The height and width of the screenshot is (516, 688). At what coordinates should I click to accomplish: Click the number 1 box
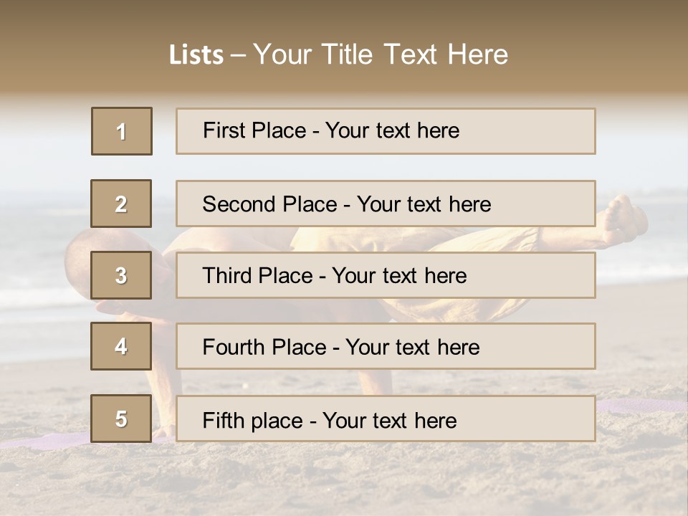pos(122,131)
